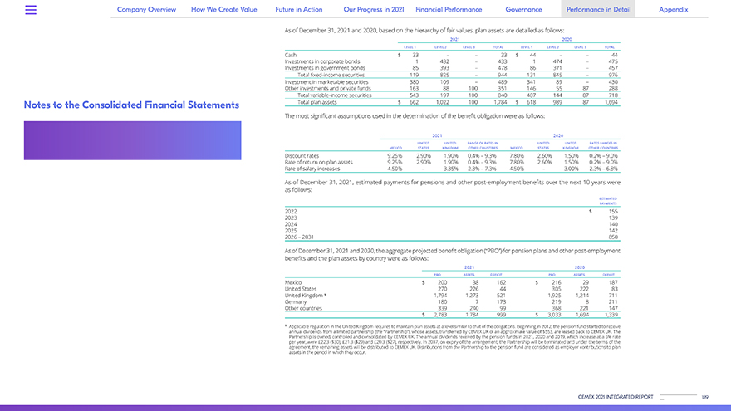
Task: Select the Total plan assets row
Action: coord(304,101)
